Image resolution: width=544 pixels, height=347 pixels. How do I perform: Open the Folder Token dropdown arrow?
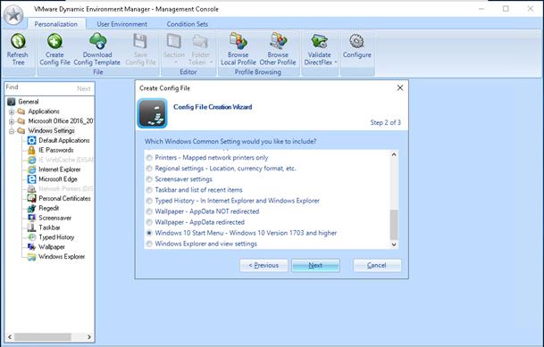212,62
